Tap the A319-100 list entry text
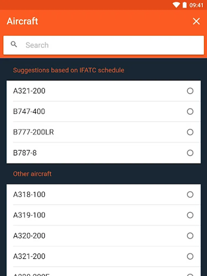Viewport: 207px width, 276px height. (x=29, y=215)
